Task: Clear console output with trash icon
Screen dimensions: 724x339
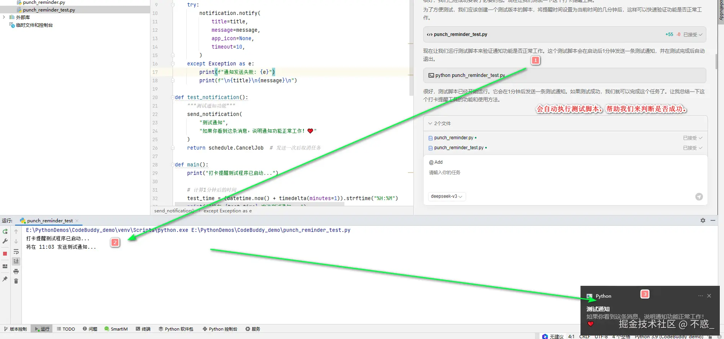Action: pyautogui.click(x=16, y=281)
